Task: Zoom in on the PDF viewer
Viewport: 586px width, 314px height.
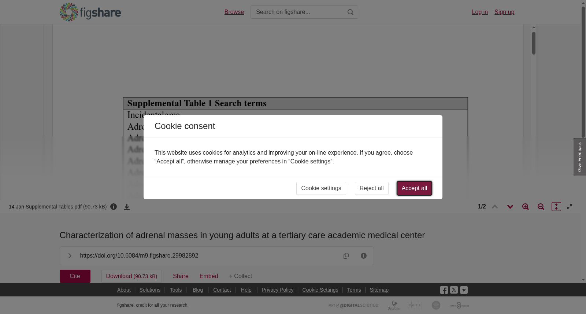Action: (525, 207)
